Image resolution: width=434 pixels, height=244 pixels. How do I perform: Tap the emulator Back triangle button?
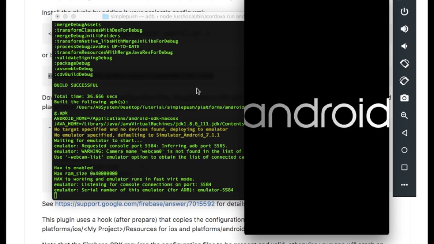[404, 133]
